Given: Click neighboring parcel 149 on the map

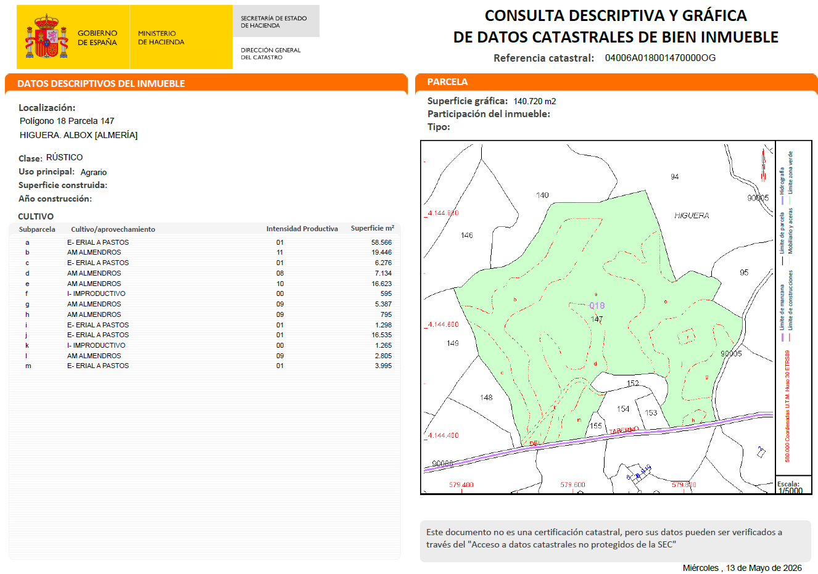Looking at the screenshot, I should [x=453, y=343].
